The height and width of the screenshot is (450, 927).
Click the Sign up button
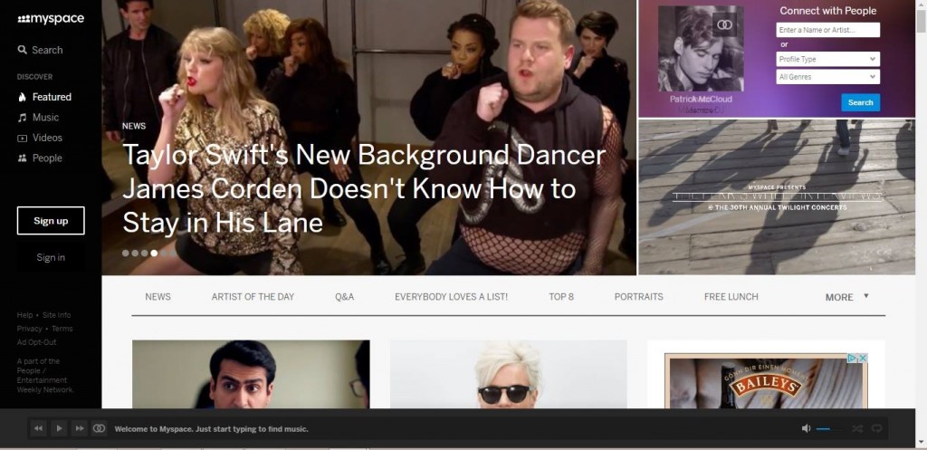(x=51, y=221)
